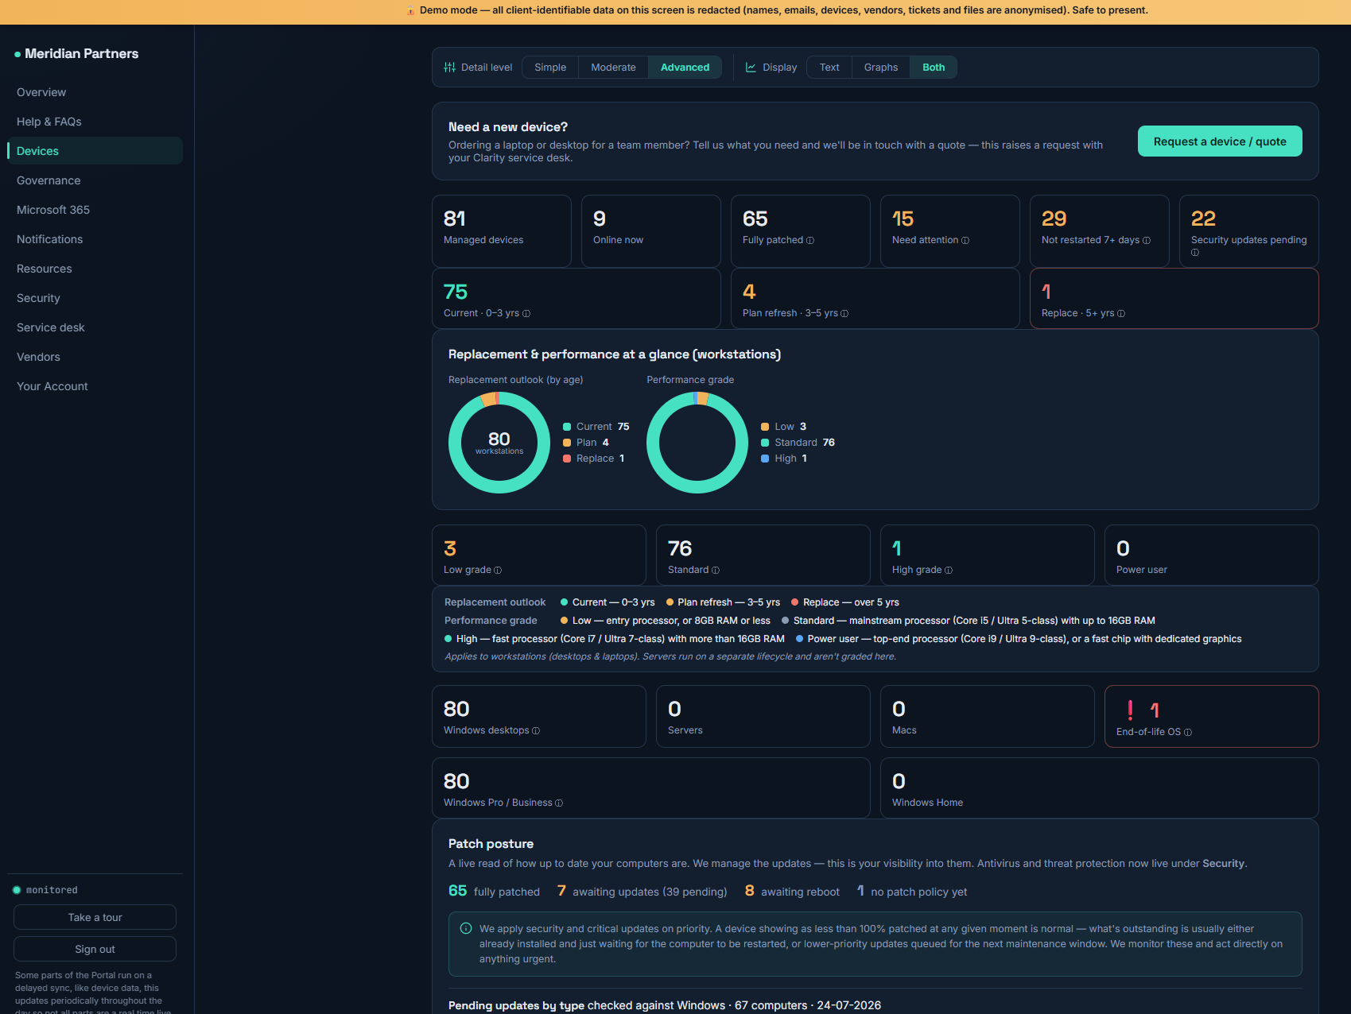This screenshot has height=1014, width=1351.
Task: Click the 81 Managed devices card
Action: (x=502, y=231)
